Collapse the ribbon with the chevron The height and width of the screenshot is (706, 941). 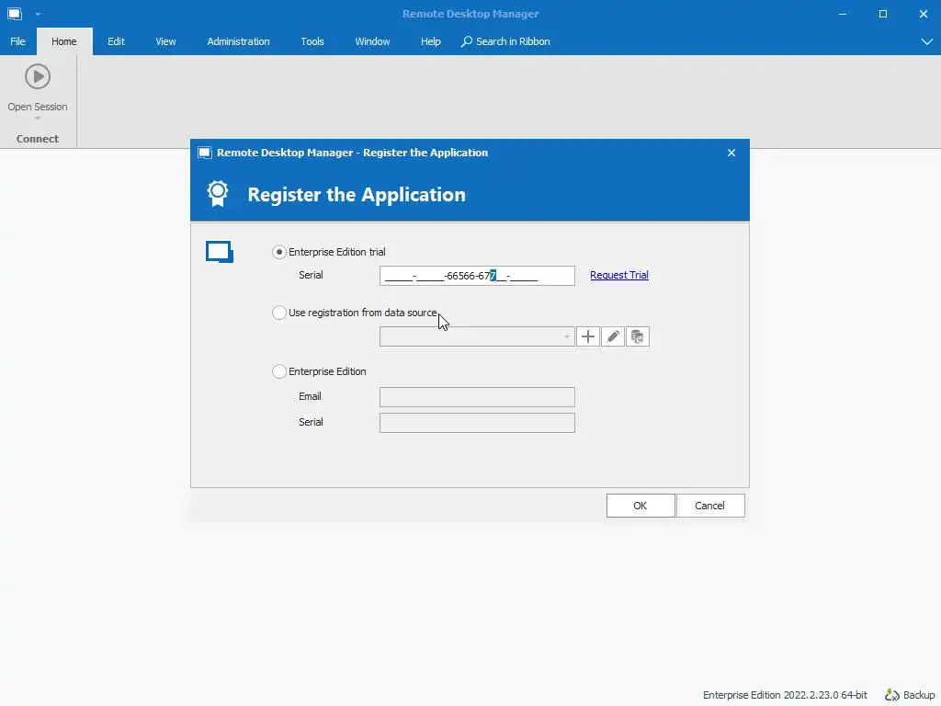click(x=926, y=41)
